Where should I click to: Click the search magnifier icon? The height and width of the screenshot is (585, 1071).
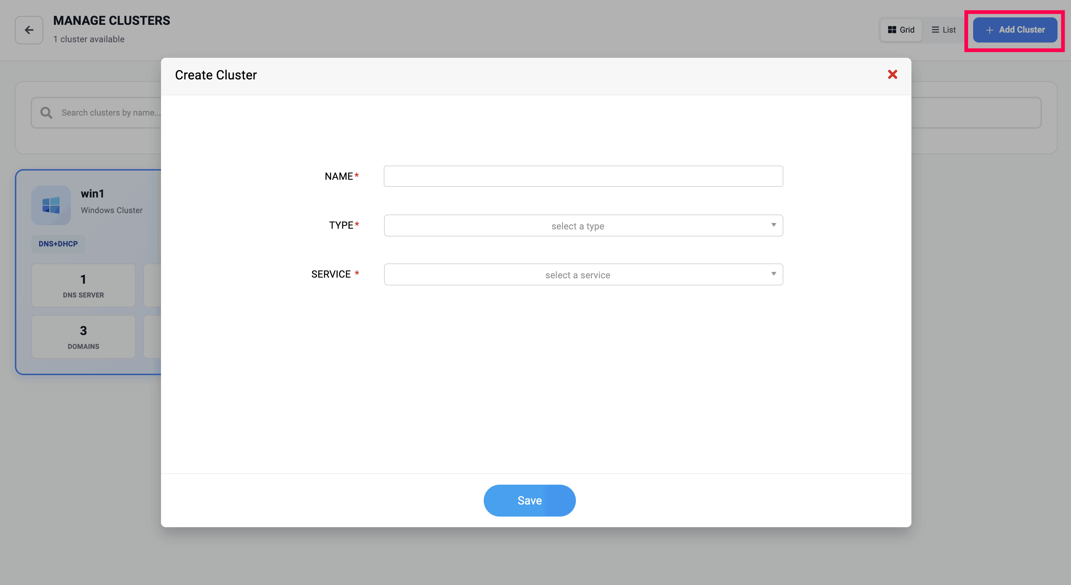[x=46, y=113]
